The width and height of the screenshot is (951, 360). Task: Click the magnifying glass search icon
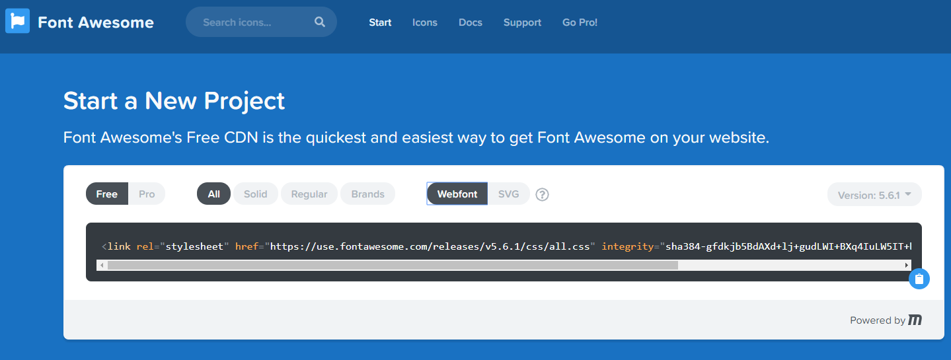[320, 22]
